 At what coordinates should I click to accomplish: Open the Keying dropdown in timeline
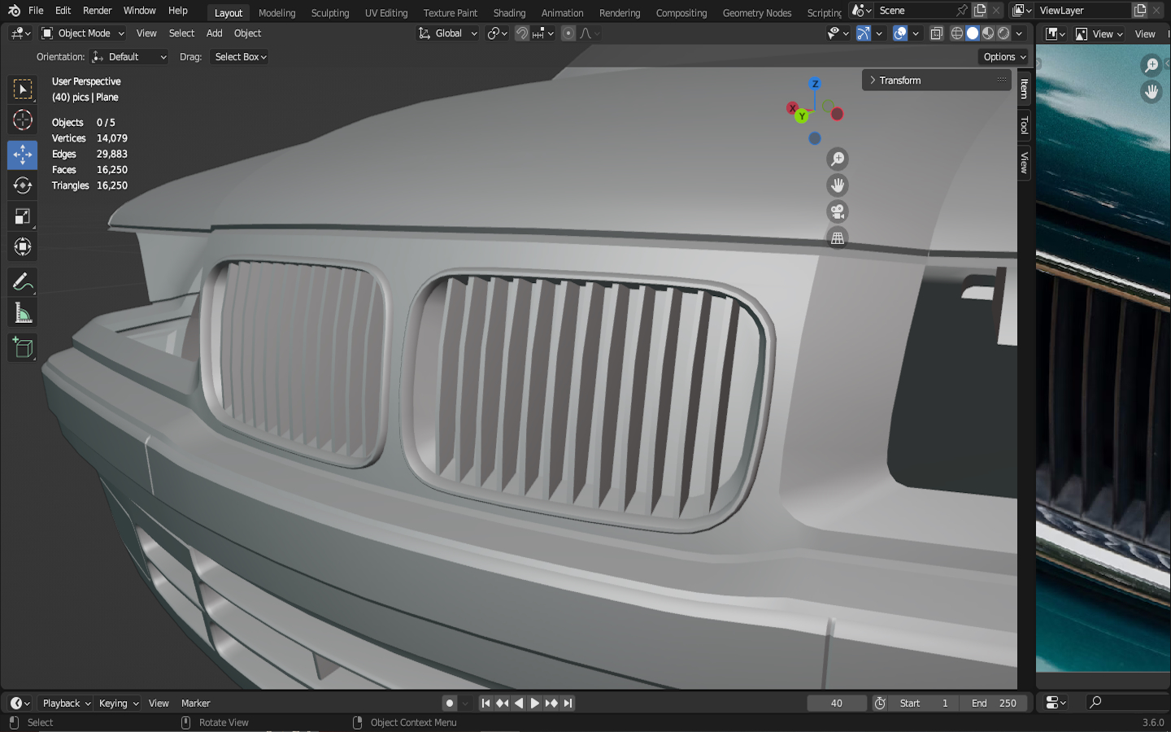click(x=118, y=704)
